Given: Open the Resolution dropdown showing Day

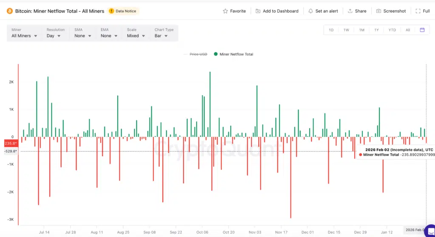Looking at the screenshot, I should coord(54,36).
